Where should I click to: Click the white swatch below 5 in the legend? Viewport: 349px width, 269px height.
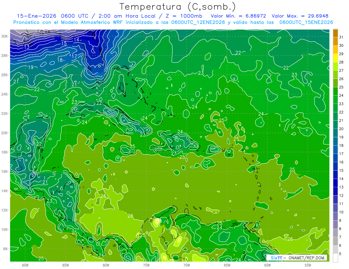[x=335, y=258]
